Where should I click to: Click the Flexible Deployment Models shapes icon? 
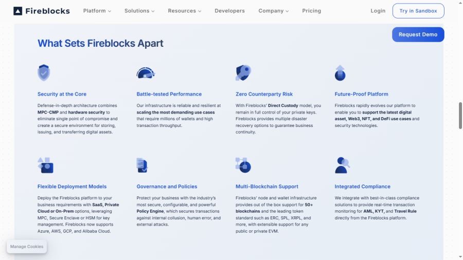45,165
